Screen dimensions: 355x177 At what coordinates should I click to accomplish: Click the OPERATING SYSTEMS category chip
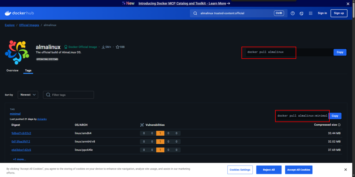[47, 59]
